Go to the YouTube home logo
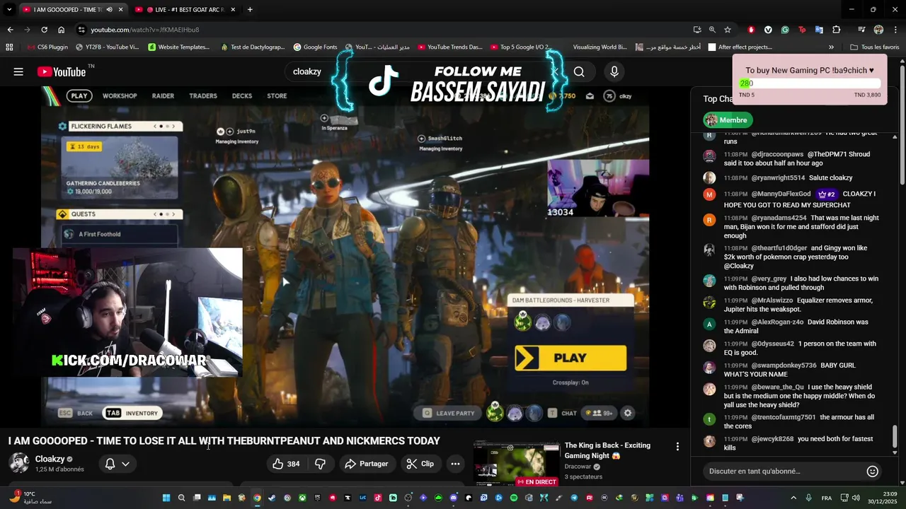 click(x=62, y=71)
